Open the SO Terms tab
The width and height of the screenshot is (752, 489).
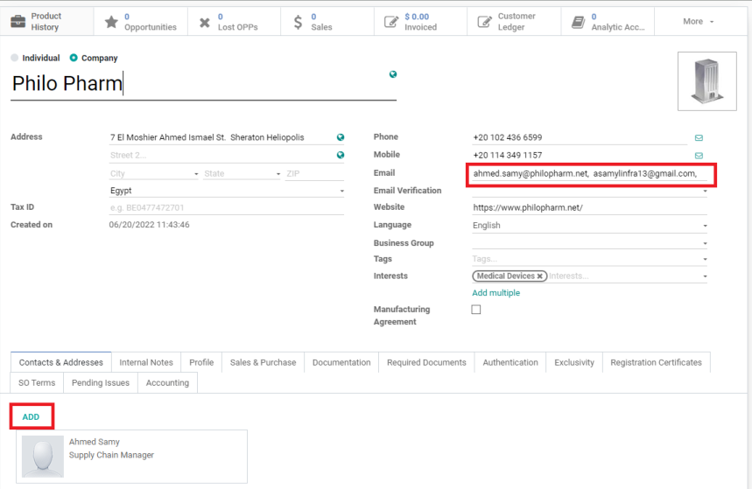[x=37, y=382]
